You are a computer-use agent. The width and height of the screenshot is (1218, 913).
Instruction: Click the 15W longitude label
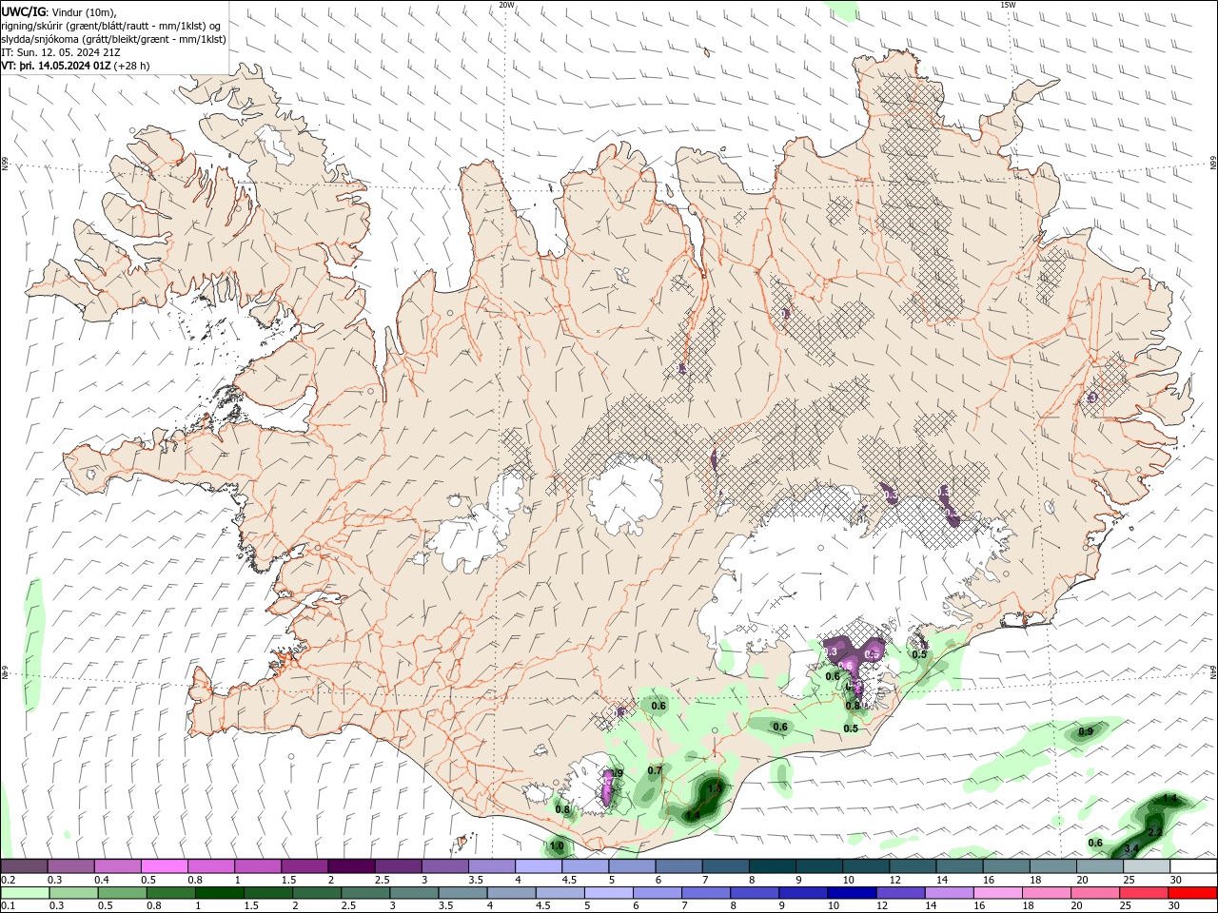click(x=1008, y=5)
